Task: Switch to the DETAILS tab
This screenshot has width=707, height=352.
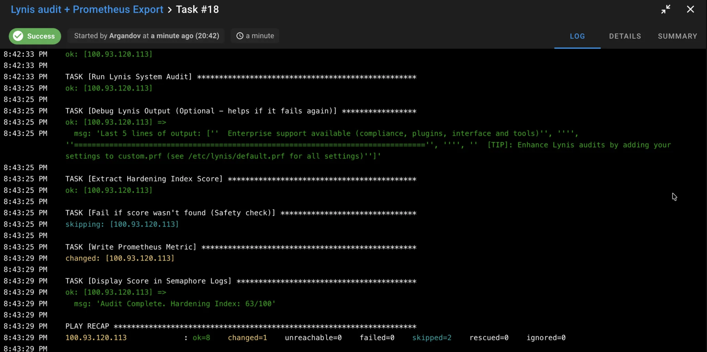Action: [x=625, y=36]
